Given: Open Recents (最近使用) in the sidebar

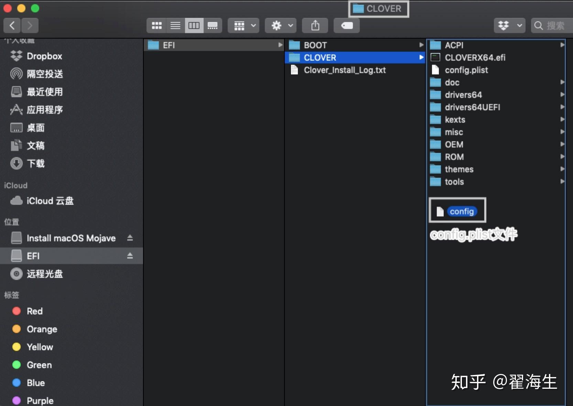Looking at the screenshot, I should click(x=72, y=92).
